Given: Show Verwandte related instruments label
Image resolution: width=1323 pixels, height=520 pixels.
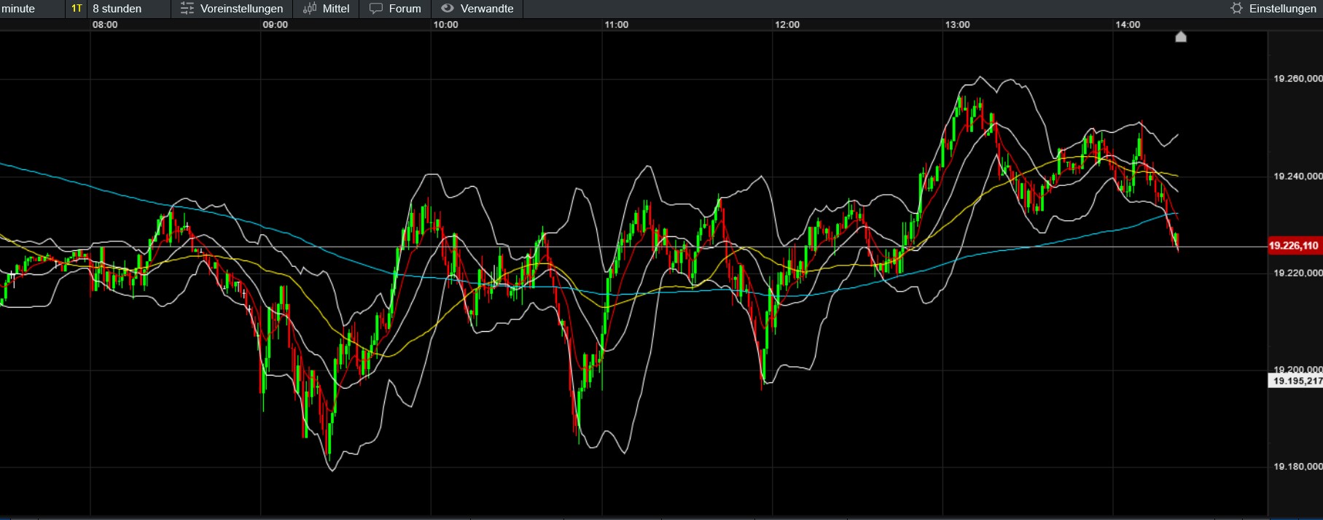Looking at the screenshot, I should pos(487,9).
